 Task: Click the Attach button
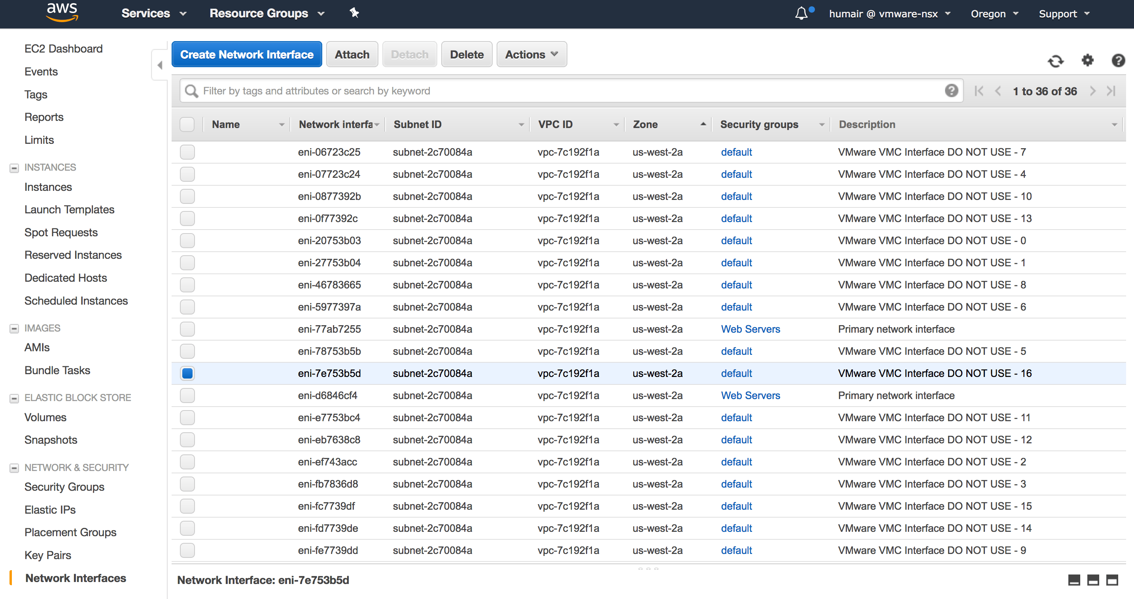(x=352, y=55)
